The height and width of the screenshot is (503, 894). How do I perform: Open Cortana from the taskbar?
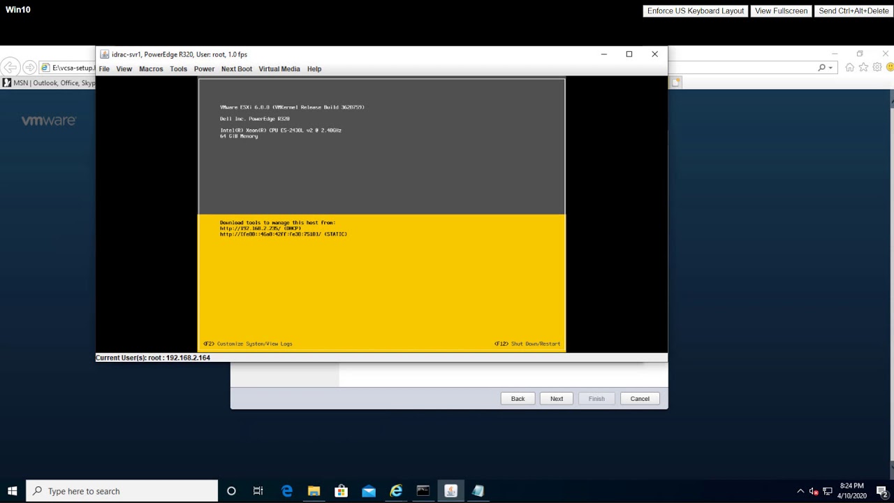point(231,491)
